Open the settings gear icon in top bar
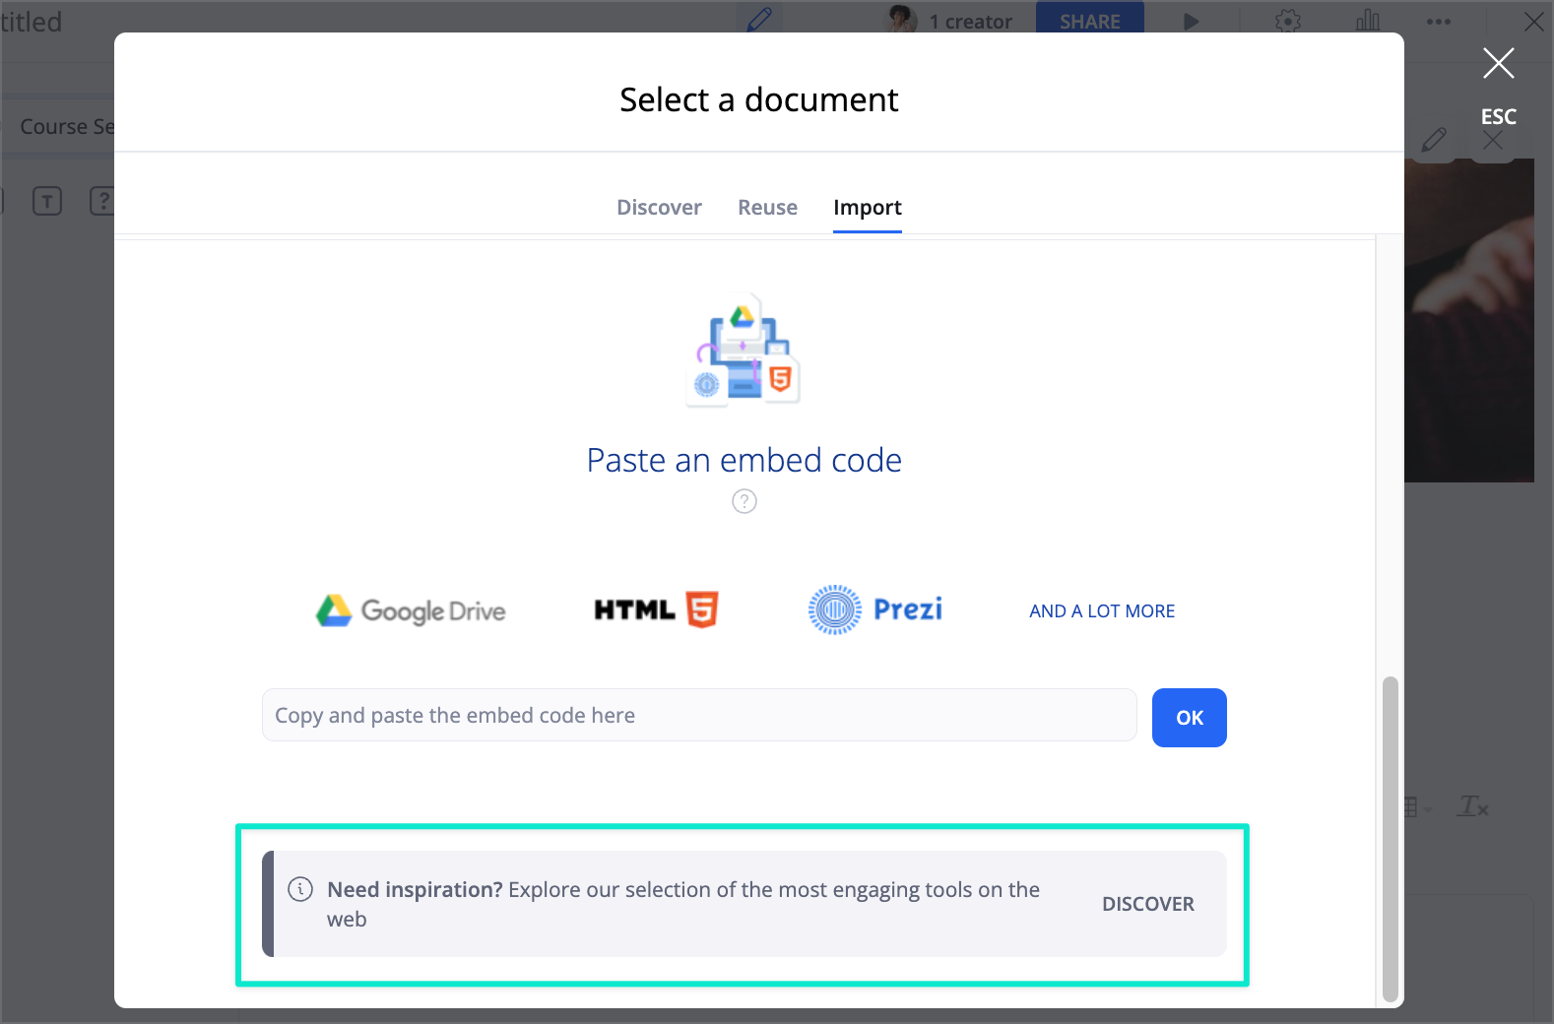This screenshot has width=1554, height=1024. (x=1288, y=21)
